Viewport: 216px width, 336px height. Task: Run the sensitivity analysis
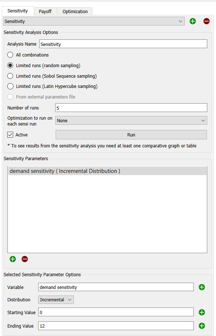131,135
